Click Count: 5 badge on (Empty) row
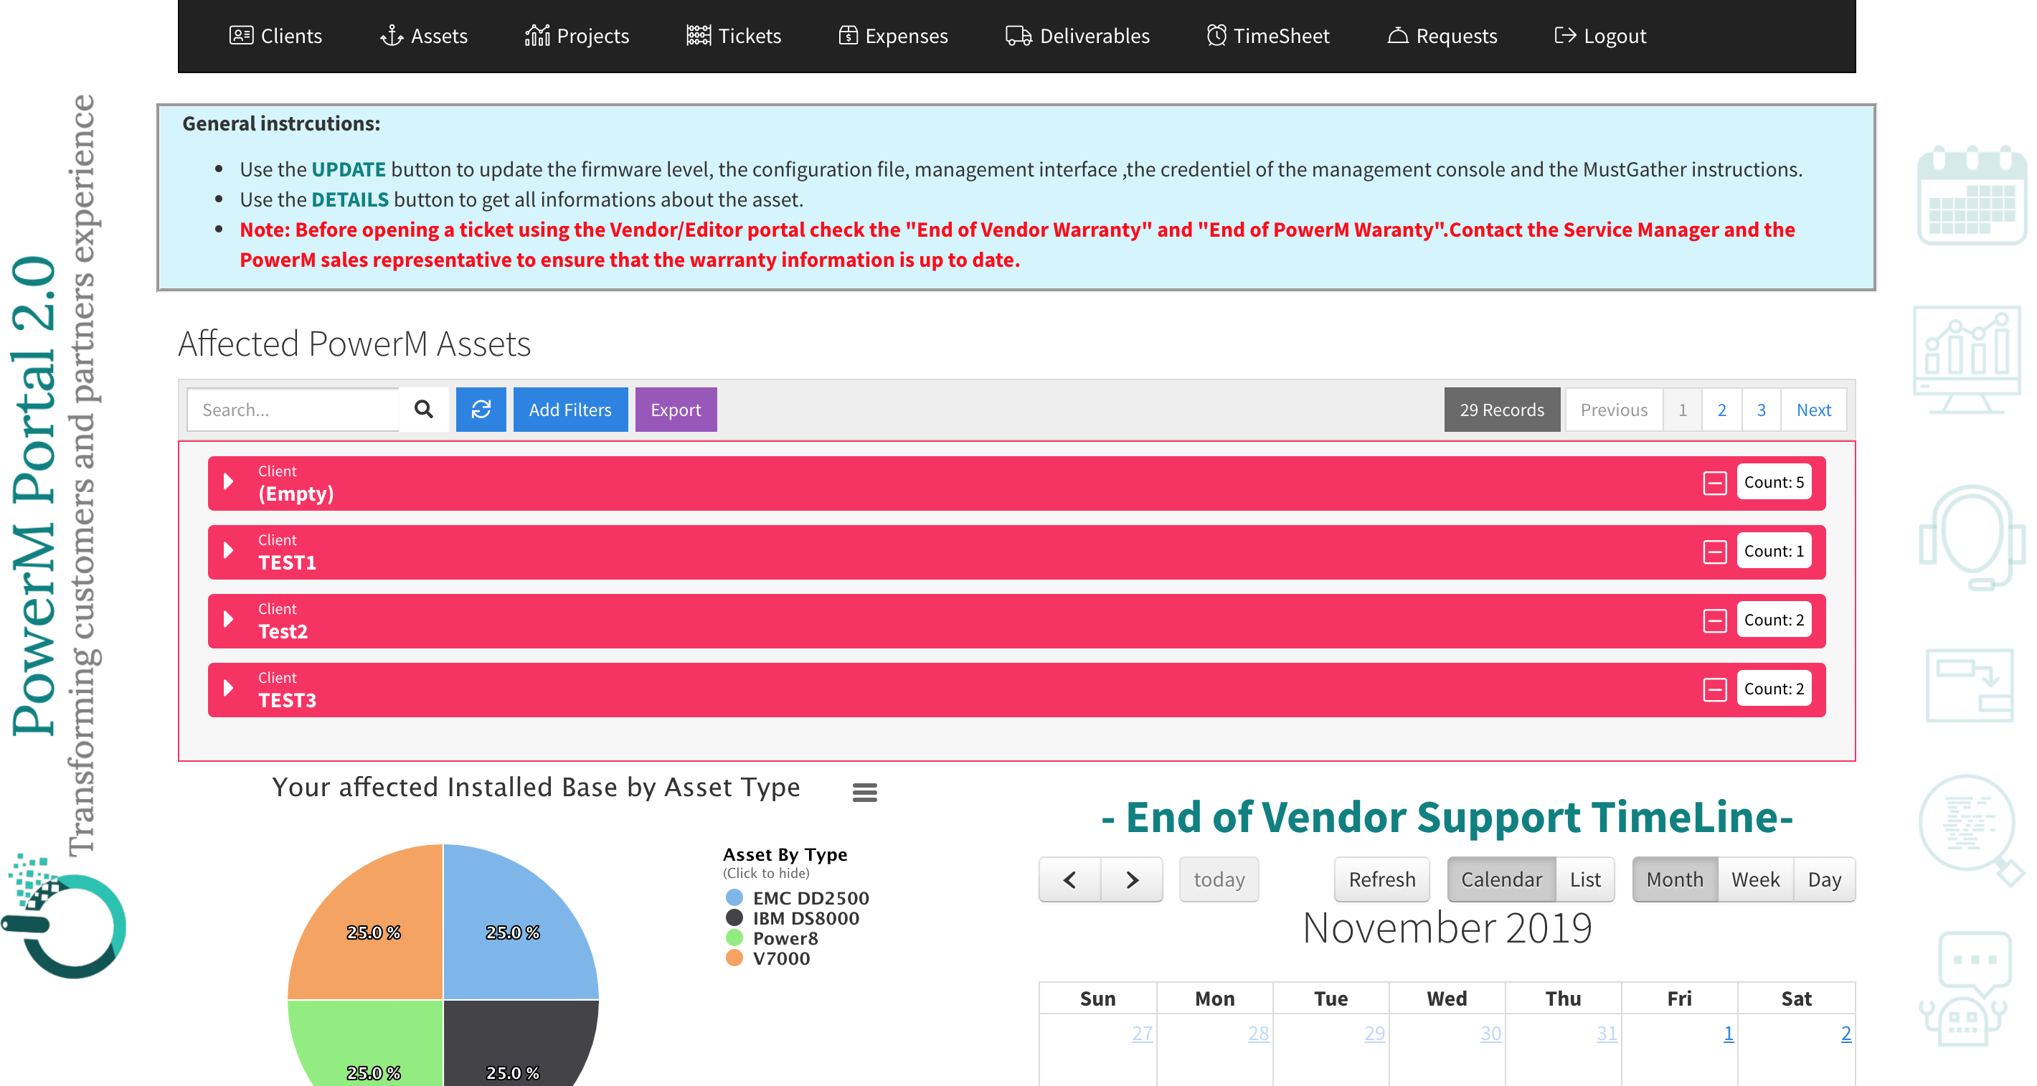This screenshot has width=2037, height=1086. click(1774, 482)
